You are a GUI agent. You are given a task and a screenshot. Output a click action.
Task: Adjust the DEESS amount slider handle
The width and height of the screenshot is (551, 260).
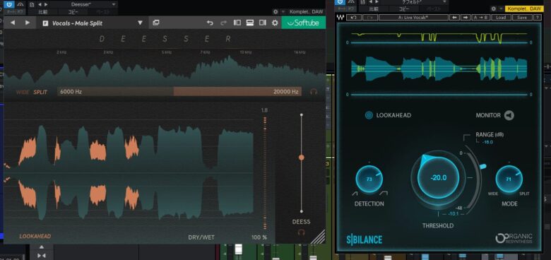[x=301, y=158]
